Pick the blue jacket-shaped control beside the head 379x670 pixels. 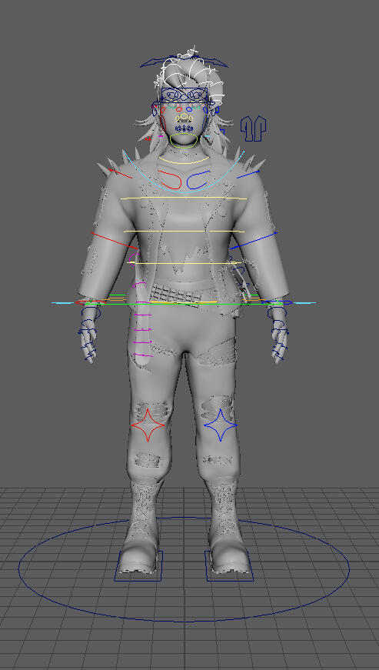(x=253, y=128)
